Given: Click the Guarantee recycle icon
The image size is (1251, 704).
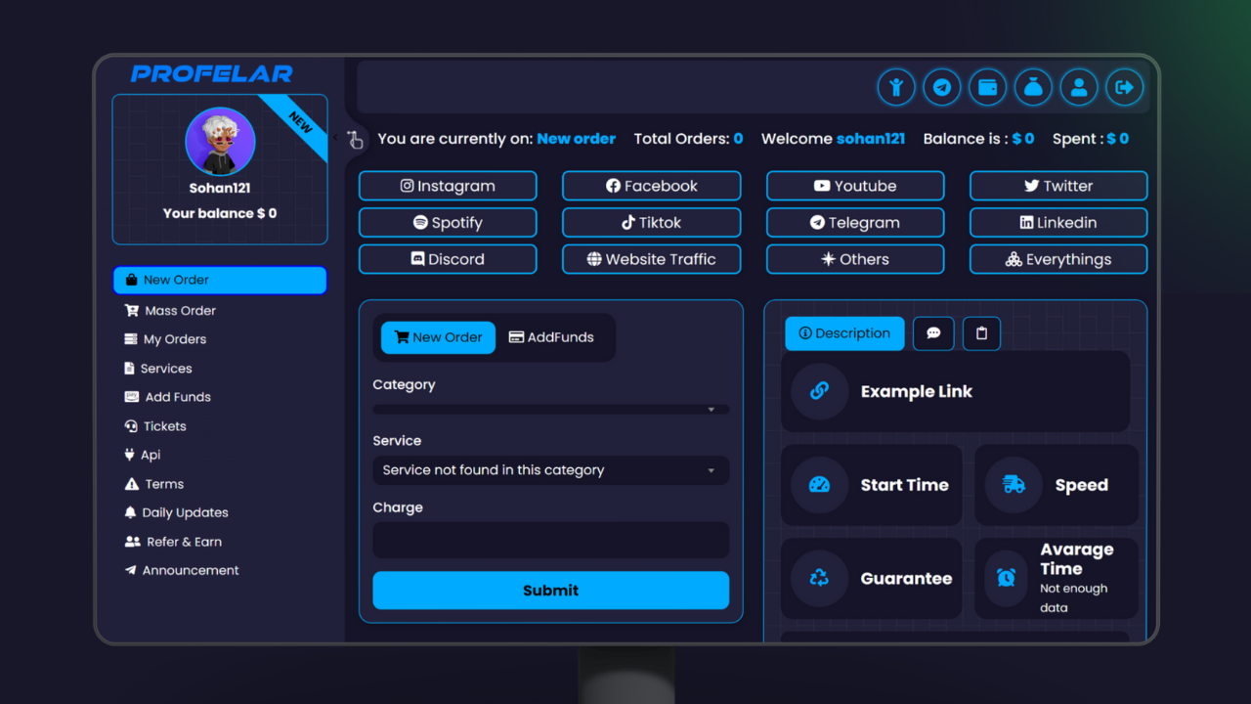Looking at the screenshot, I should tap(819, 578).
